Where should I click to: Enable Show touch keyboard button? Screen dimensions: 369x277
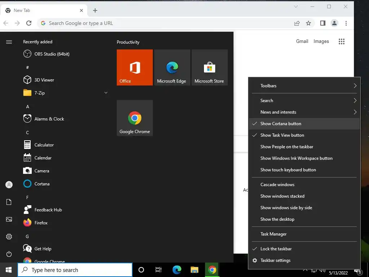304,170
